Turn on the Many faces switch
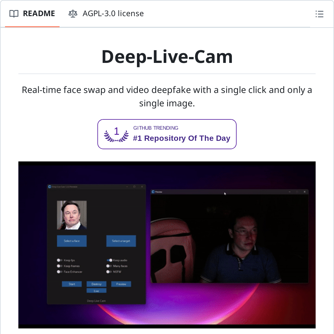The width and height of the screenshot is (334, 334). coord(109,266)
